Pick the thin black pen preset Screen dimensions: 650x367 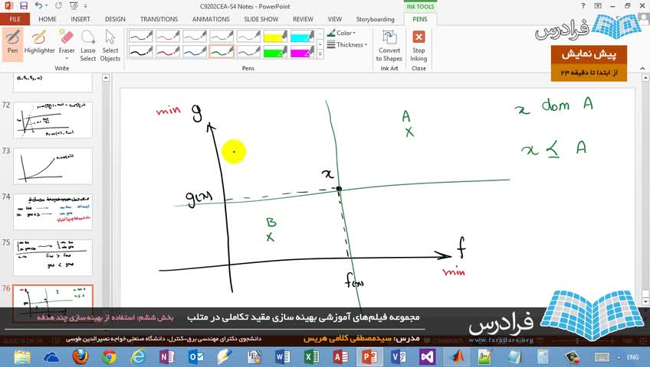141,37
